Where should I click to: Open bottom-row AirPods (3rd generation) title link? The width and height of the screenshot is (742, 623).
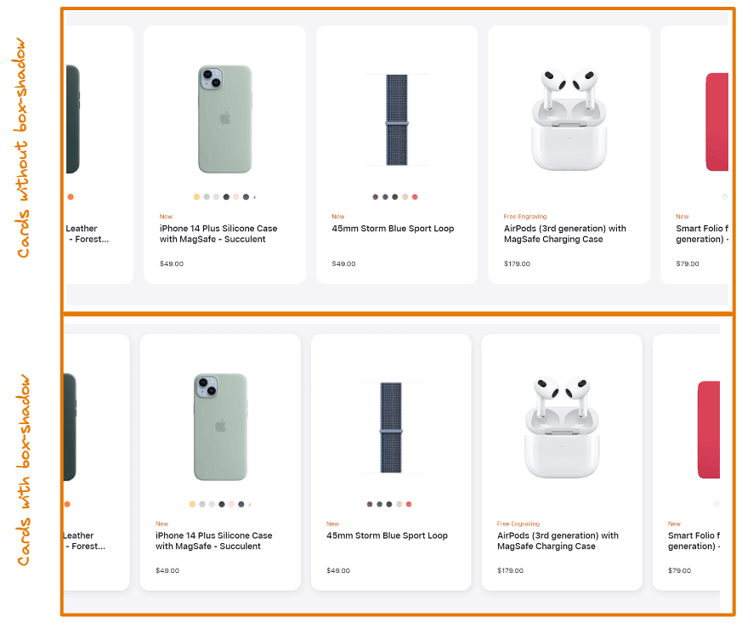pos(558,541)
